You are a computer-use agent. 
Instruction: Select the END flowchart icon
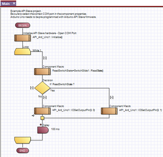(x=22, y=150)
